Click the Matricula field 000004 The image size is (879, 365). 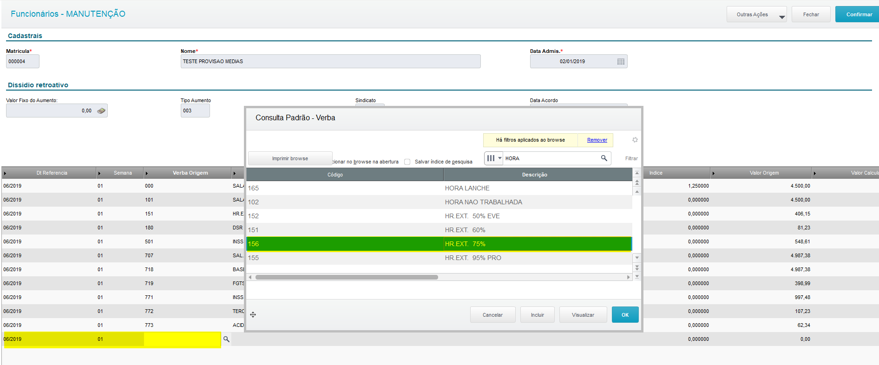point(22,61)
